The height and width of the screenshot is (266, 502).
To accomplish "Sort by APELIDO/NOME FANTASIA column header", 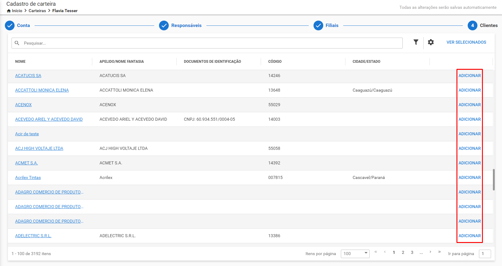I will tap(122, 62).
